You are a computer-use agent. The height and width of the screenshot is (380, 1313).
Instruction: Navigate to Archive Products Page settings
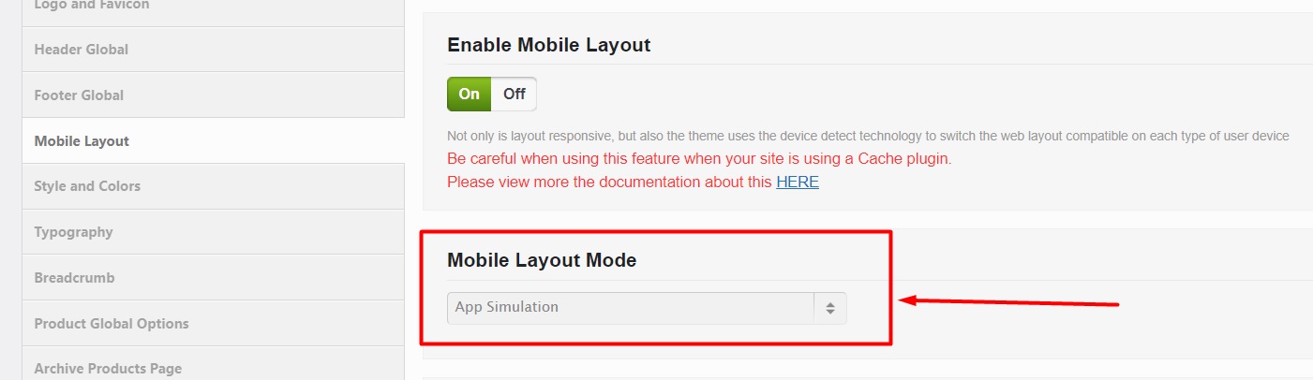(108, 368)
